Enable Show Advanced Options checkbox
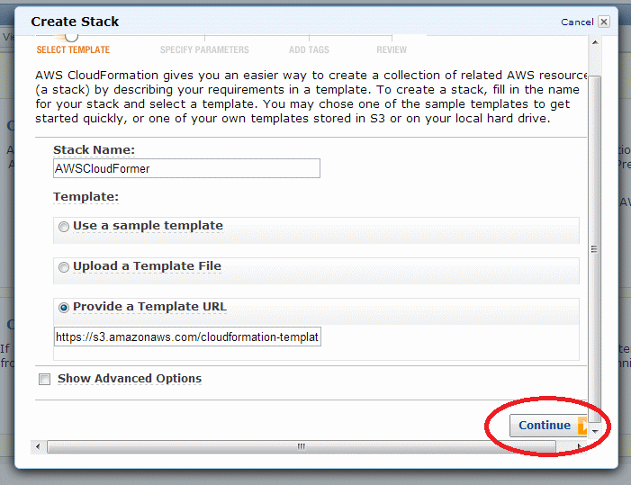 tap(44, 379)
